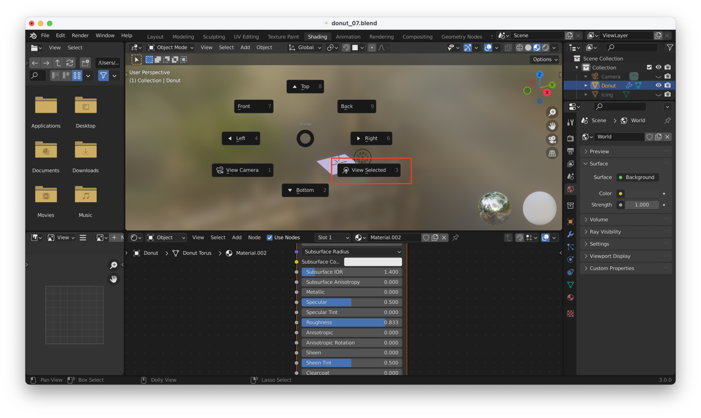Click View Camera in the pie menu
Viewport: 701px width, 418px height.
click(243, 170)
